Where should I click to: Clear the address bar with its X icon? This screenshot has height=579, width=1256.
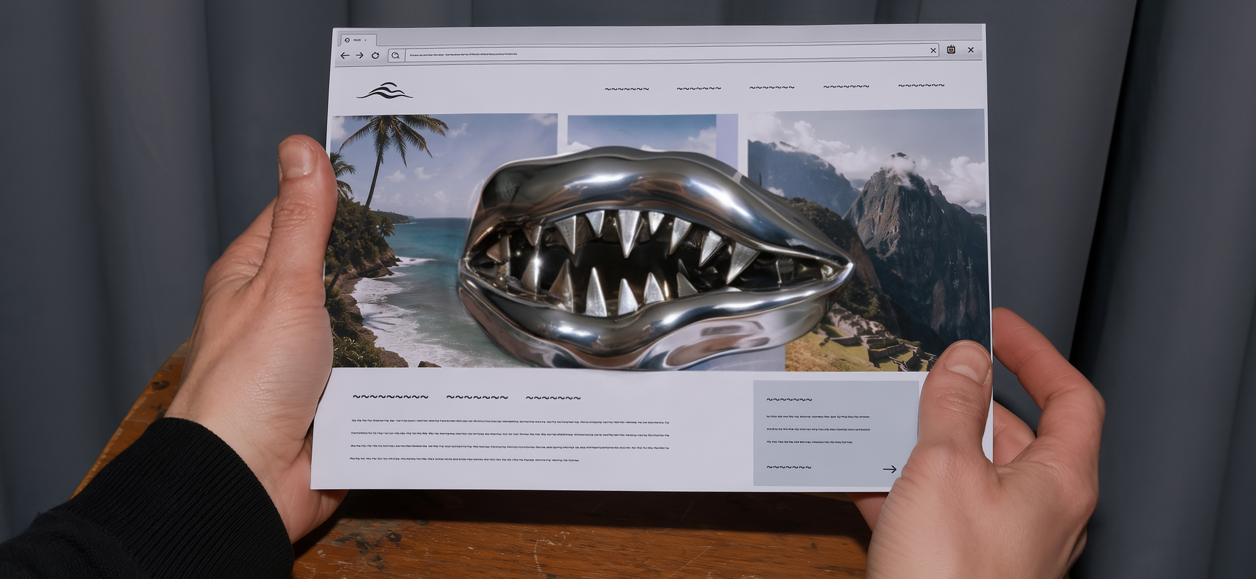933,51
